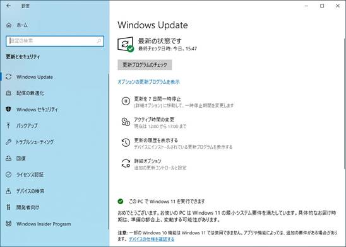Click the バックアップ upload arrow icon
346x247 pixels.
click(x=9, y=125)
